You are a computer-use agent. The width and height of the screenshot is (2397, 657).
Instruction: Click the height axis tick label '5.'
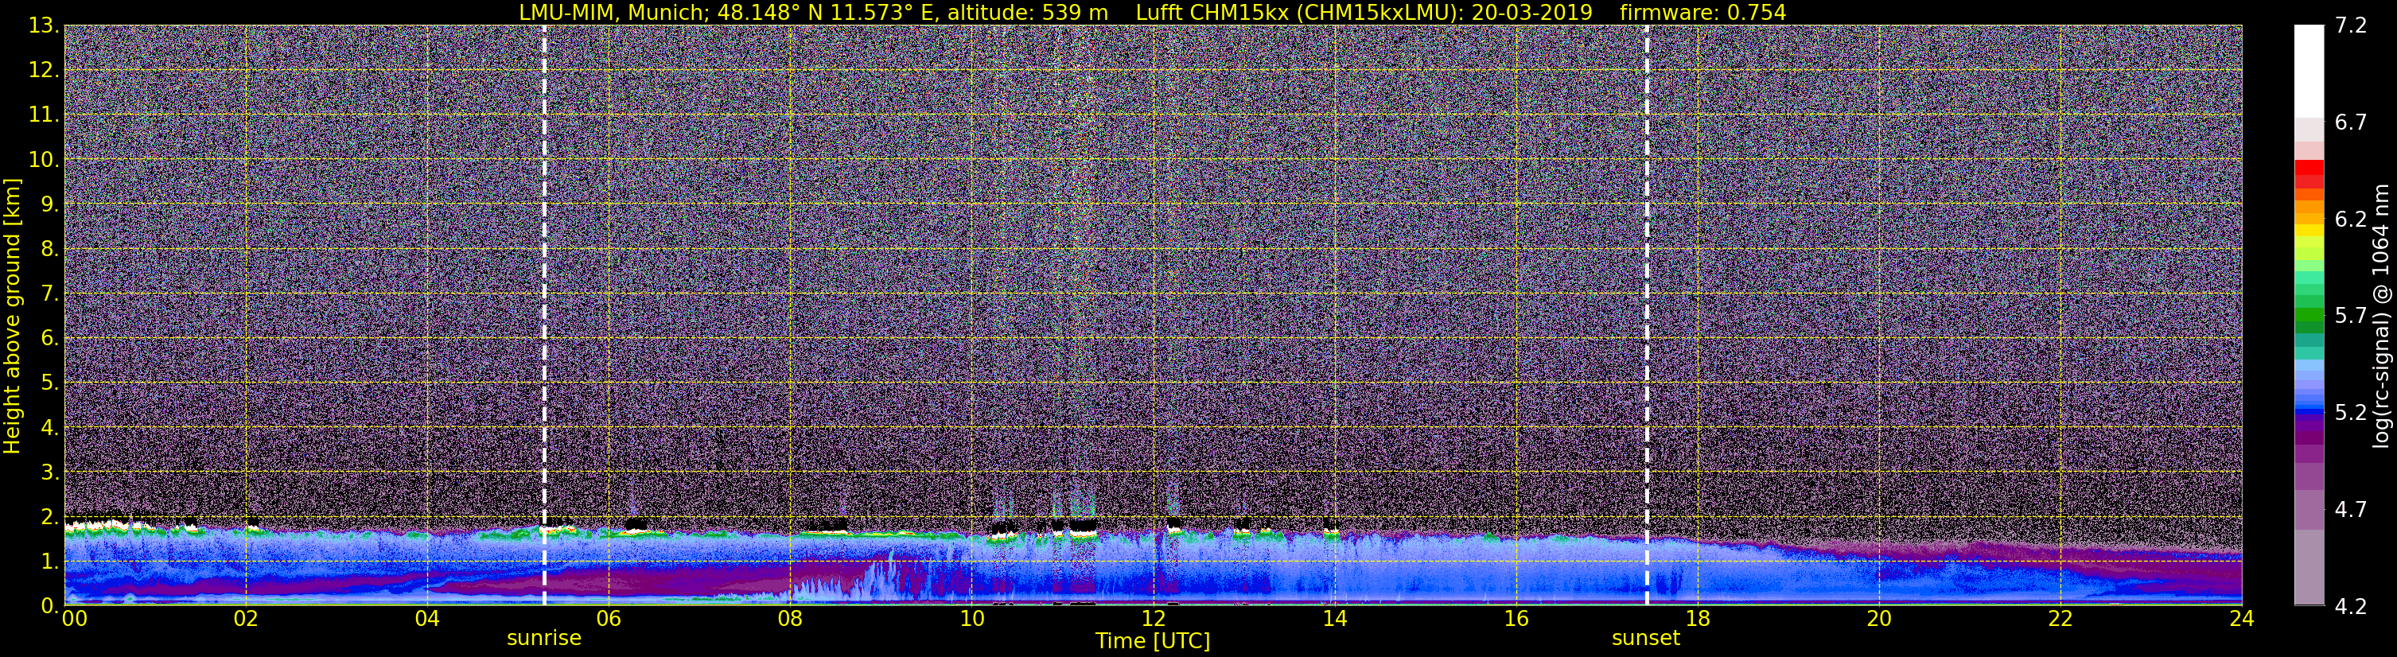point(50,383)
